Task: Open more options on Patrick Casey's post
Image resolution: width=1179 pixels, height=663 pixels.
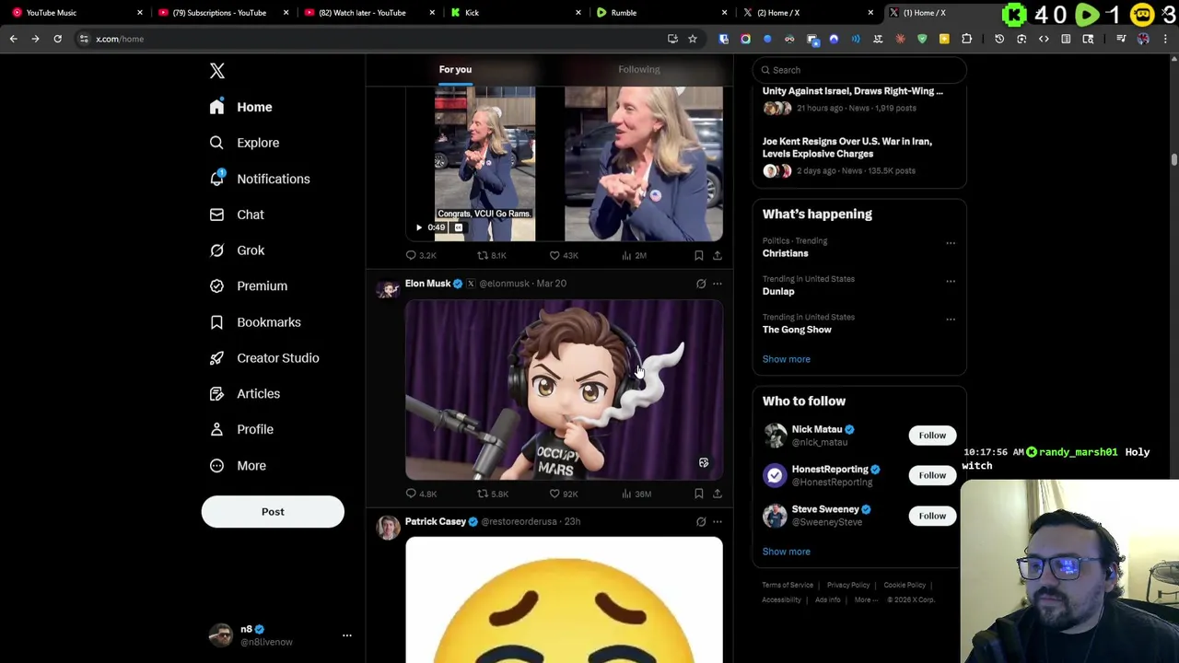Action: click(718, 521)
